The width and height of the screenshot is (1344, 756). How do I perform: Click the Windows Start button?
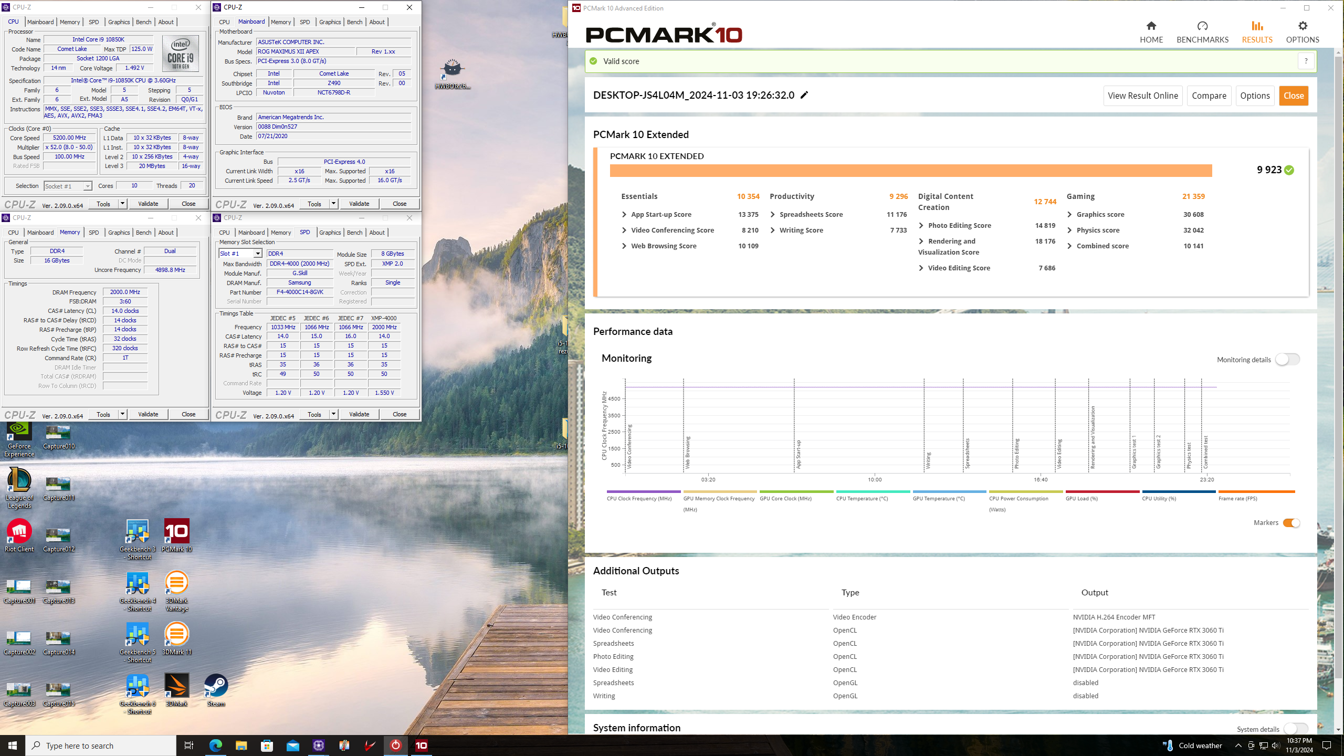pyautogui.click(x=13, y=745)
